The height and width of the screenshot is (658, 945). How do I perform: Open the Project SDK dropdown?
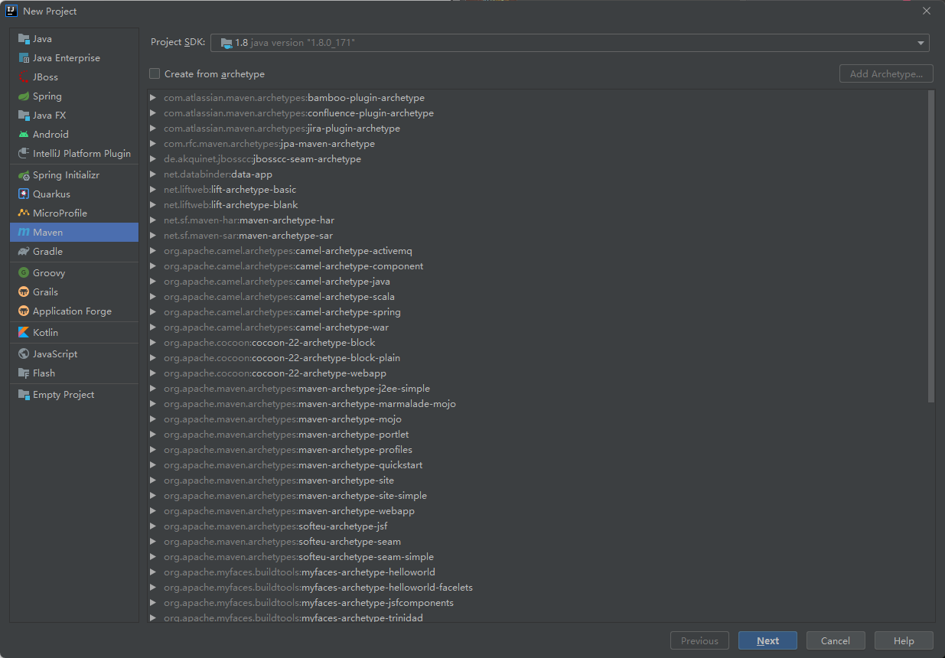coord(921,43)
